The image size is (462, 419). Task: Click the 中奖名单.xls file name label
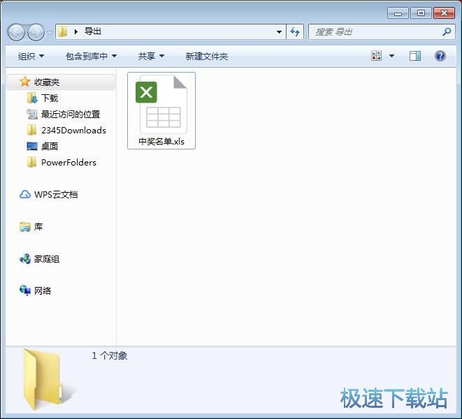point(161,142)
